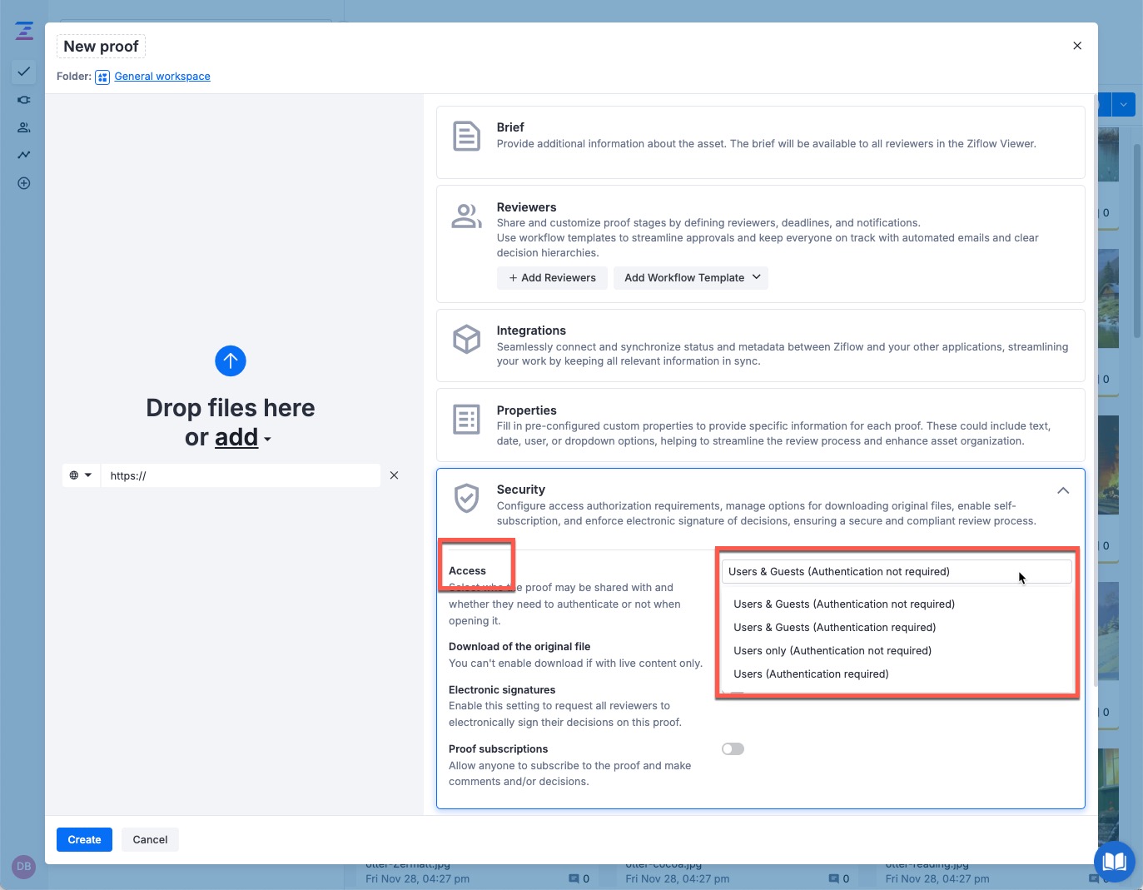Click the Reviewers people icon
Image resolution: width=1143 pixels, height=890 pixels.
(466, 216)
